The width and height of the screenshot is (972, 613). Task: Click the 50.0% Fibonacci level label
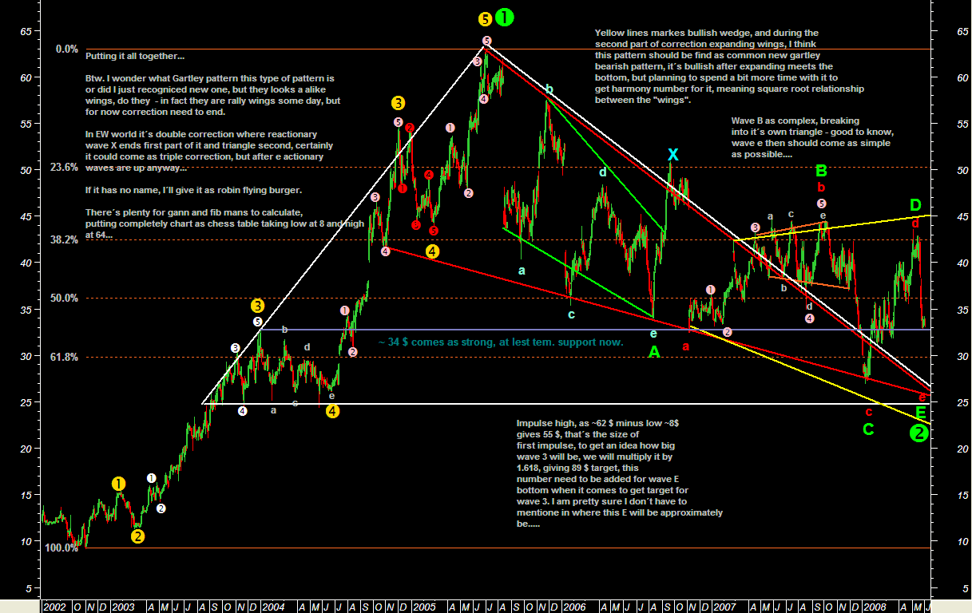coord(64,298)
